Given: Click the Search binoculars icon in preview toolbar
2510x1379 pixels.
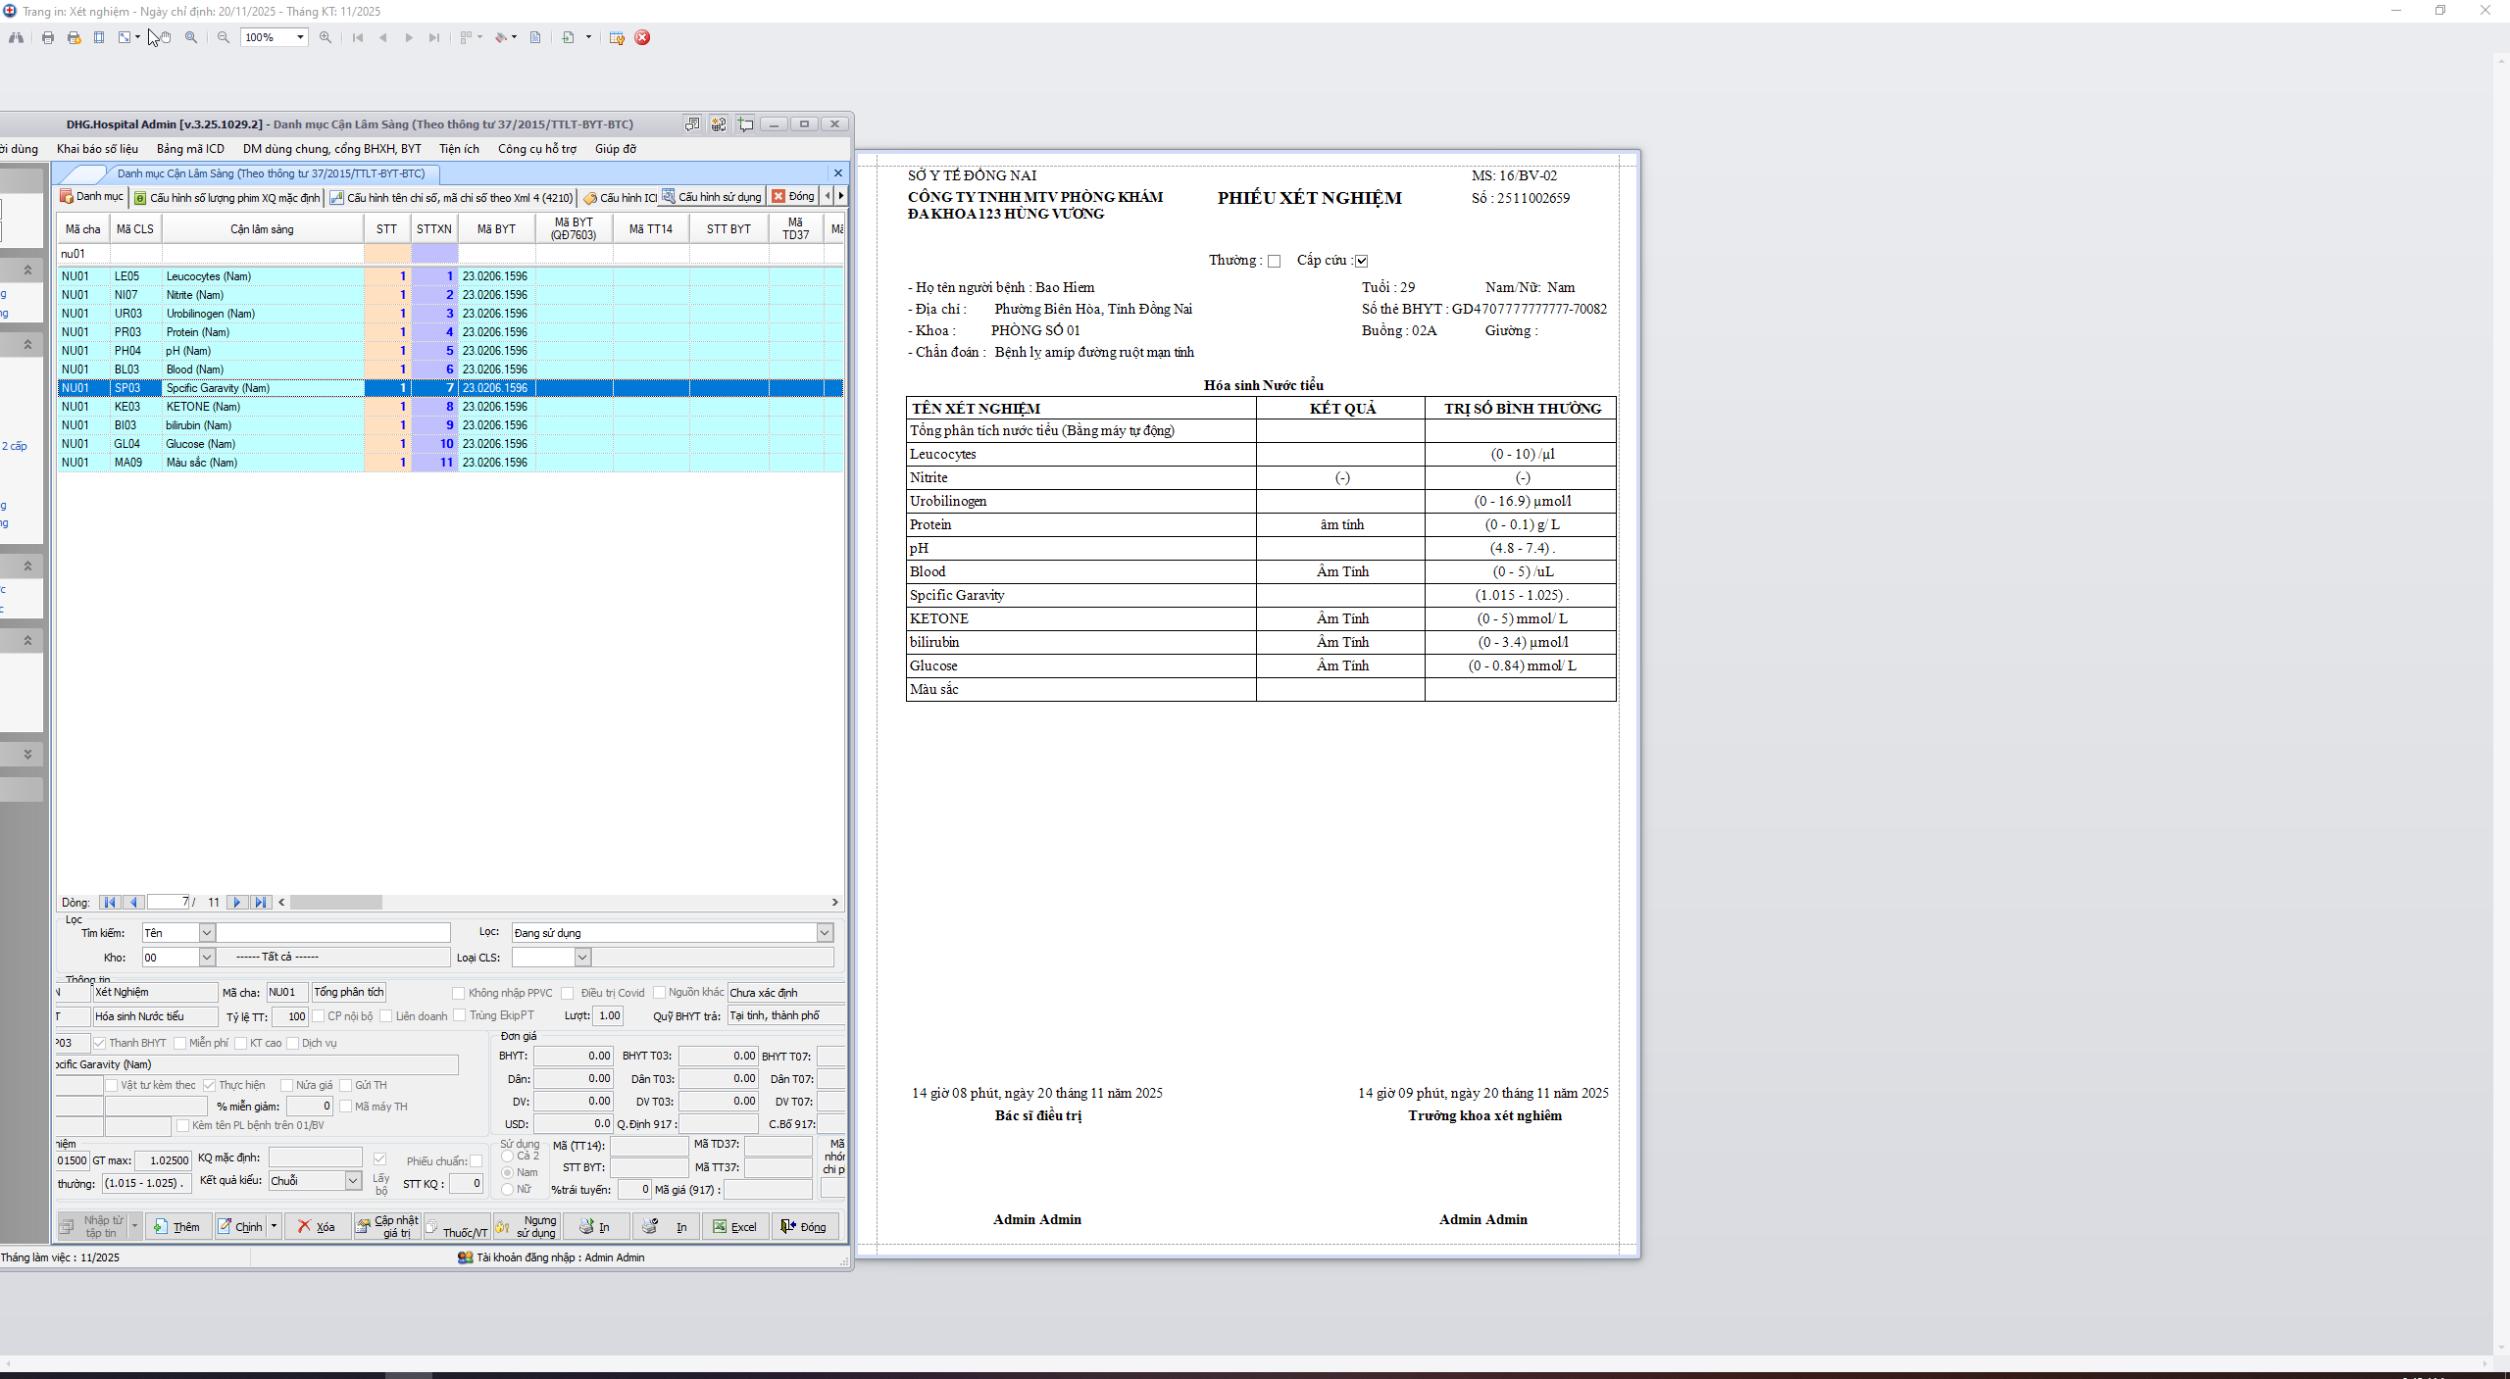Looking at the screenshot, I should click(x=16, y=37).
